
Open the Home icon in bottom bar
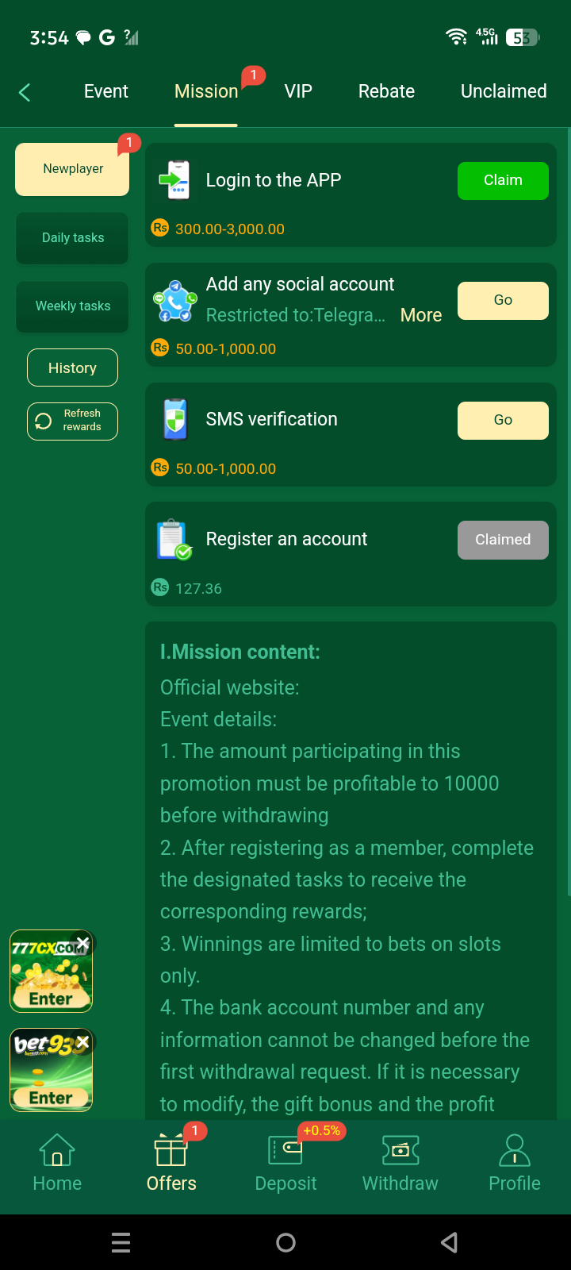(x=57, y=1150)
